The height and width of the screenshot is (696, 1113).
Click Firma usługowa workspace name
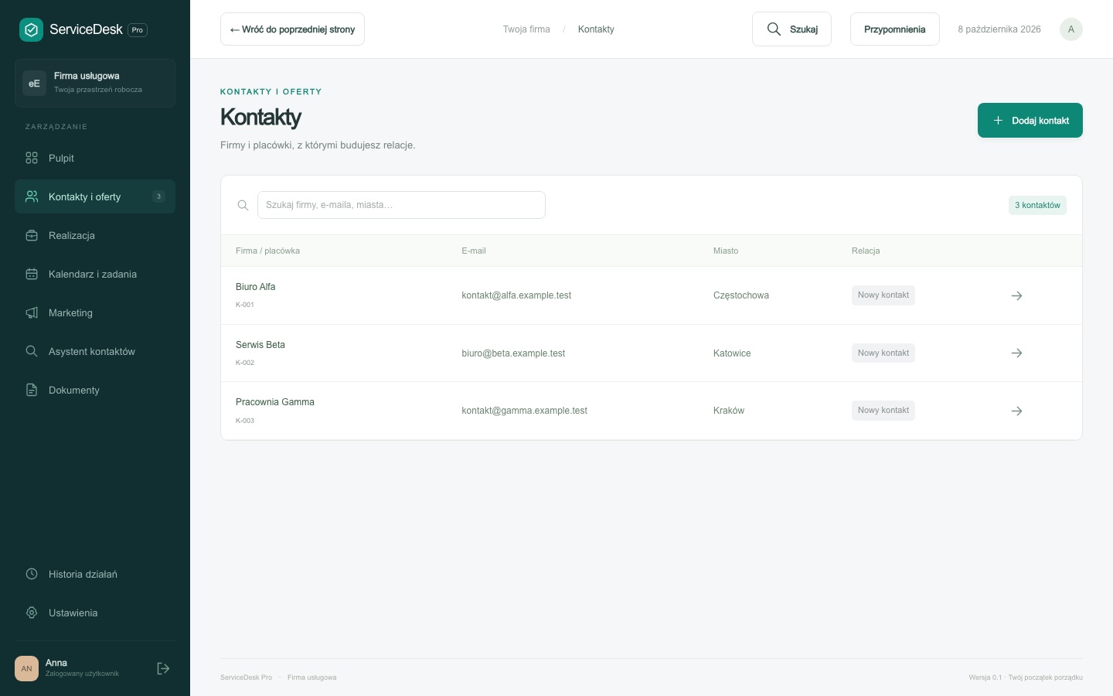(87, 76)
